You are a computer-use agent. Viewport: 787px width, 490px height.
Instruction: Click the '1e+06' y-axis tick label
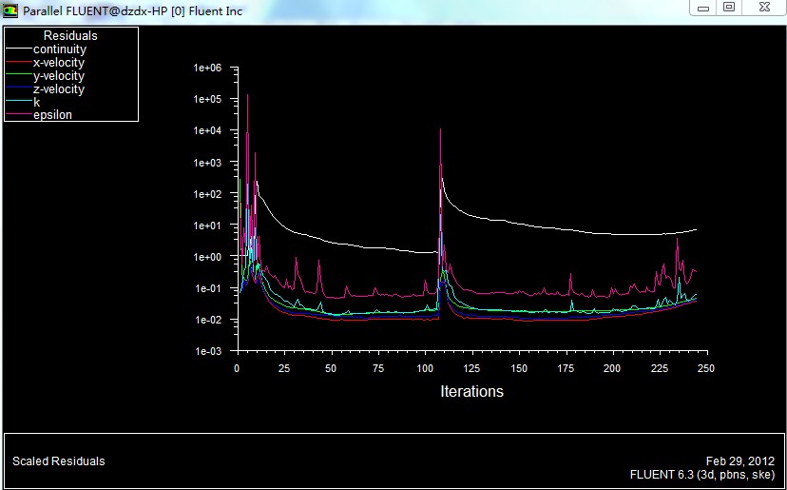[x=206, y=69]
